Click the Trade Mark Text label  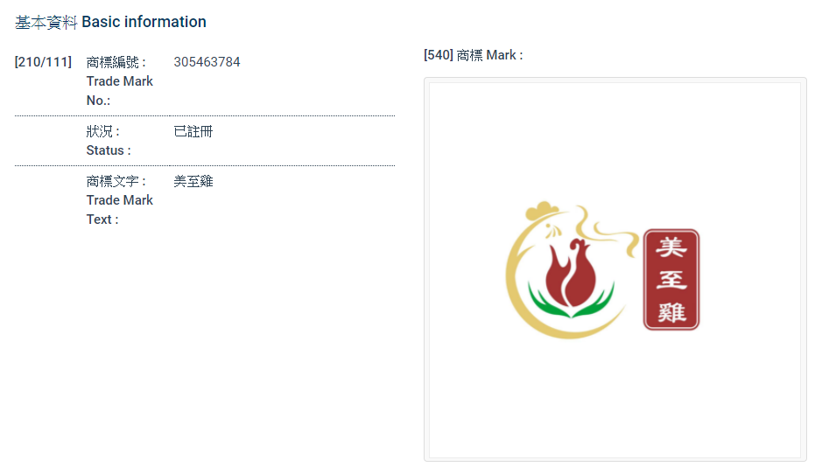tap(119, 200)
